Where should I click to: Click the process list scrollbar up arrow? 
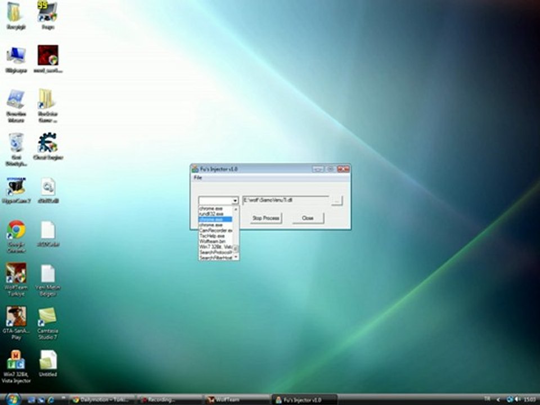(x=236, y=209)
